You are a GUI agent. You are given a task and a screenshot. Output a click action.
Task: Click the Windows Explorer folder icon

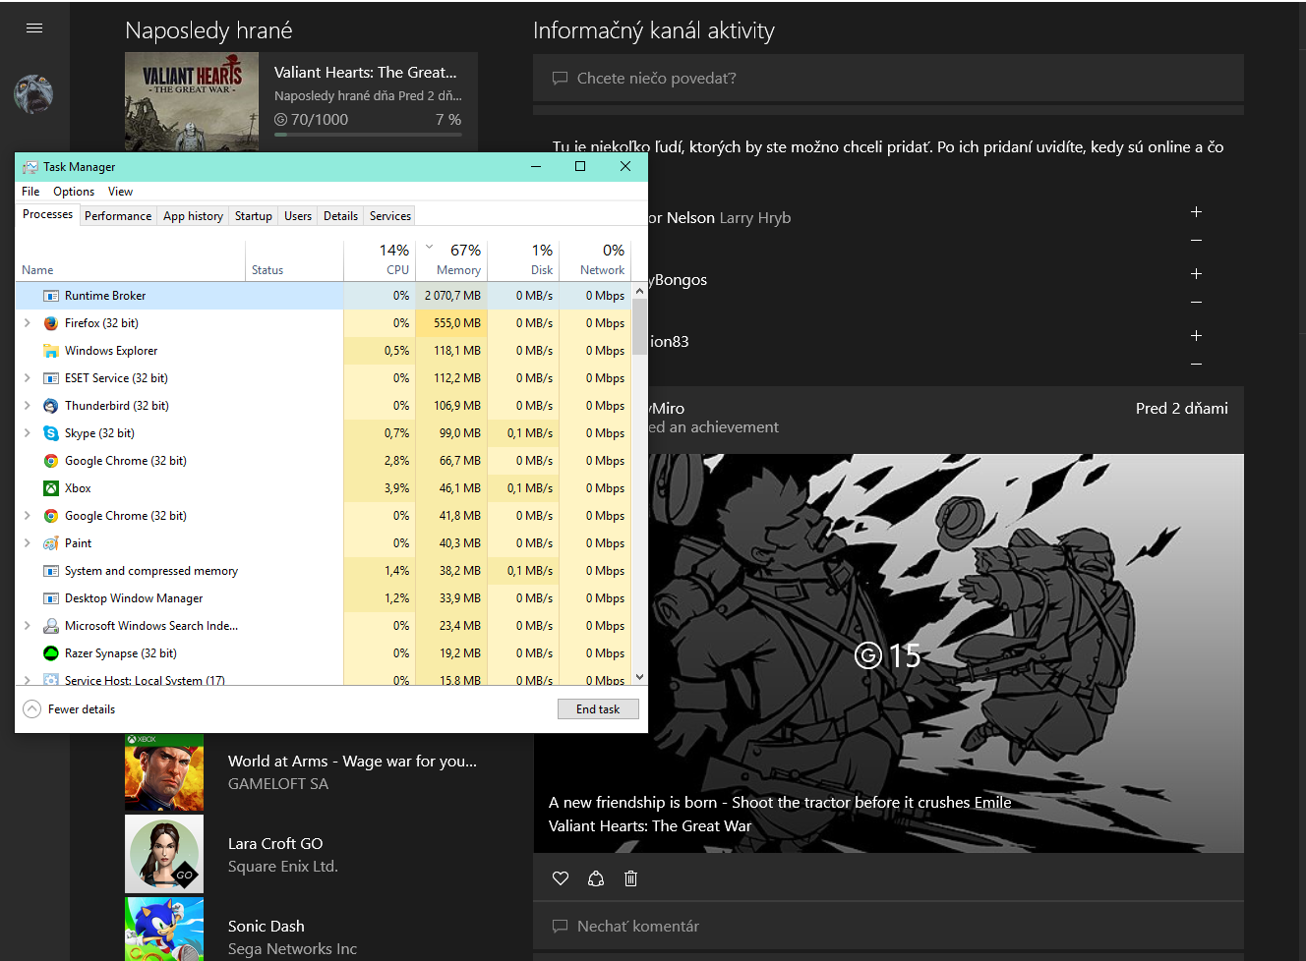pyautogui.click(x=51, y=351)
